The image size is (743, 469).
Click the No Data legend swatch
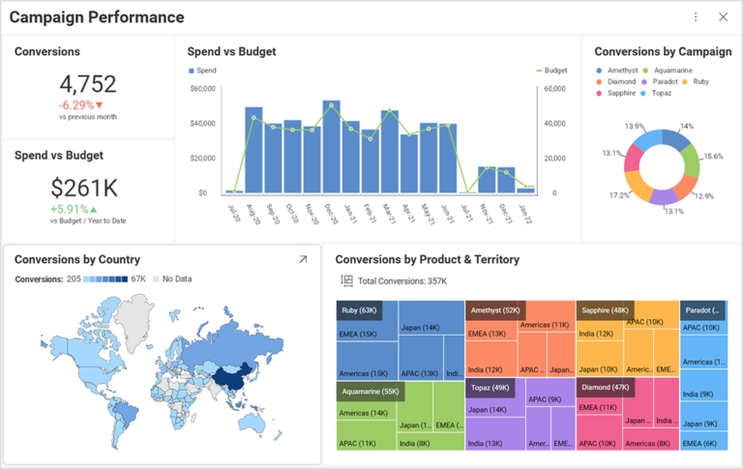coord(154,279)
